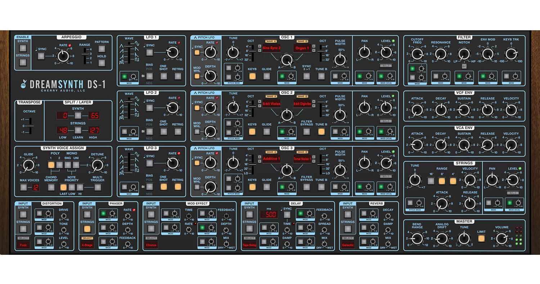Toggle the Strings input in Phaser section
540x284 pixels.
(x=86, y=228)
